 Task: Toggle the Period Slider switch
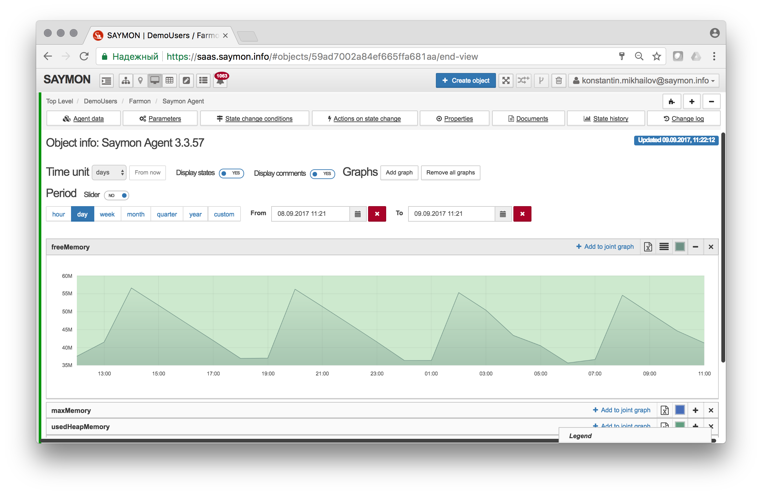click(117, 195)
